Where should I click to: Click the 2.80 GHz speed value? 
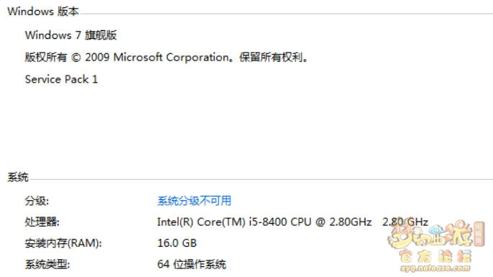[x=405, y=222]
